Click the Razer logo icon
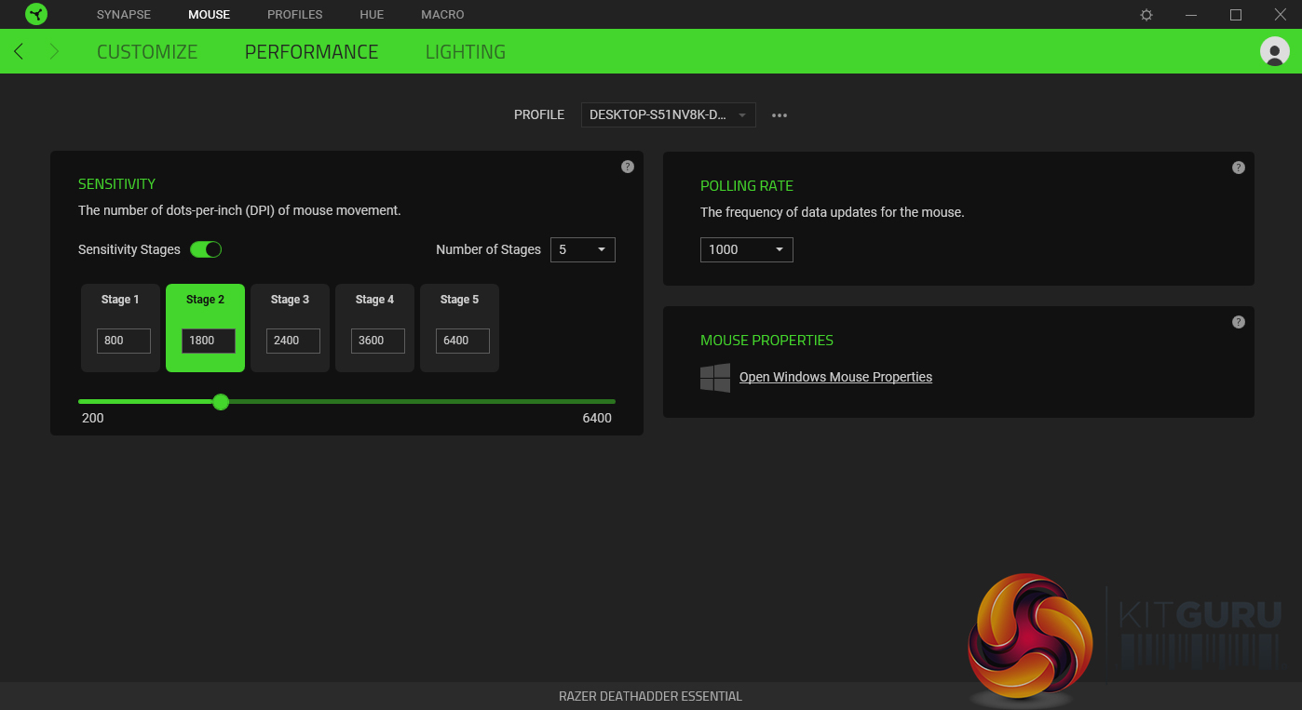 35,14
